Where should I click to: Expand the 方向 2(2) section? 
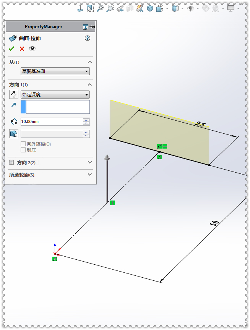click(90, 162)
